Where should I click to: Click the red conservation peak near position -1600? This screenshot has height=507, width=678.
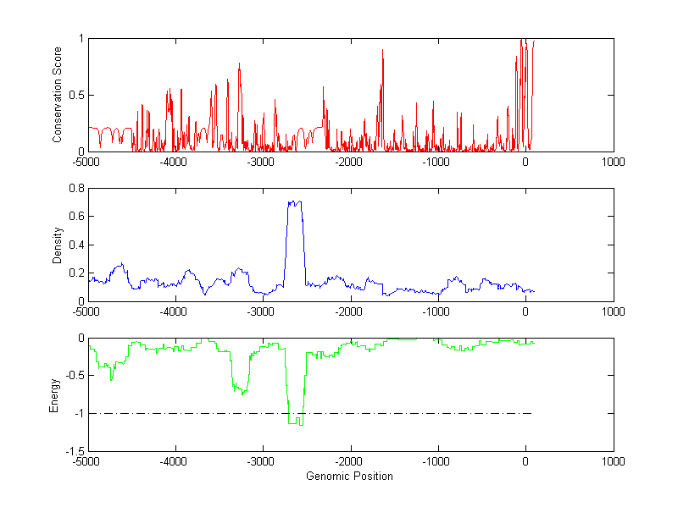pyautogui.click(x=383, y=52)
